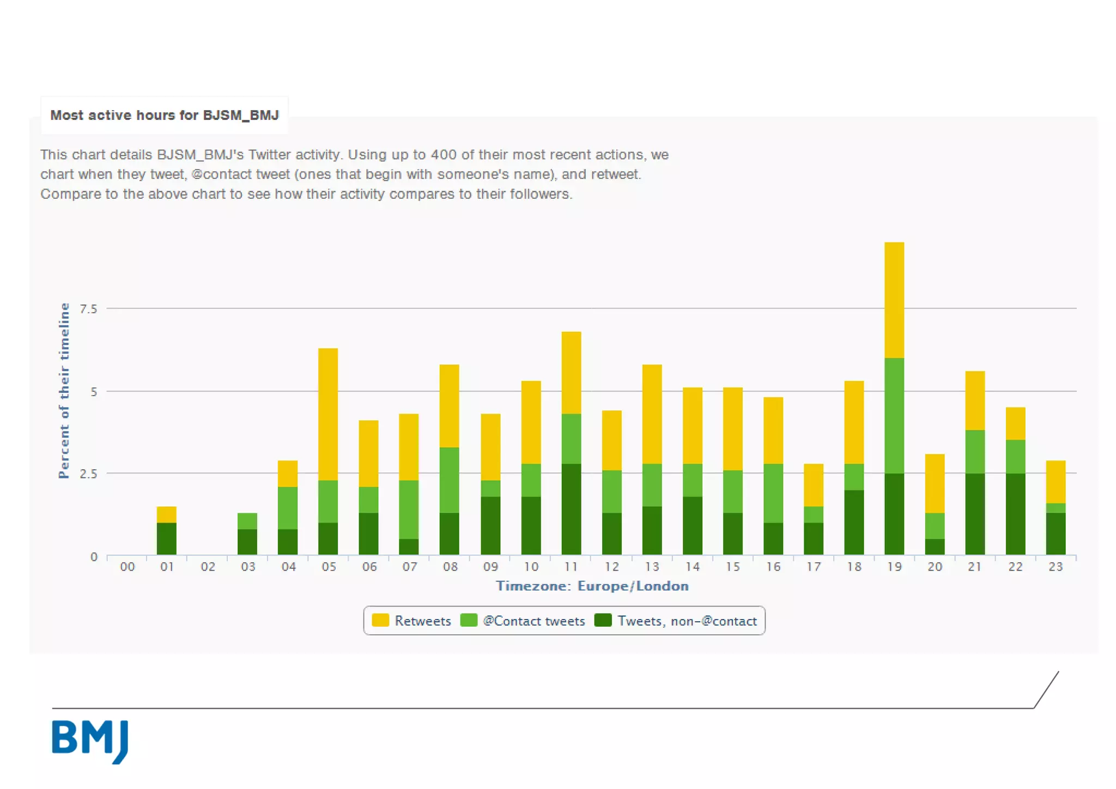Click the 'Percent of their timeline' axis title
Image resolution: width=1116 pixels, height=789 pixels.
(64, 390)
